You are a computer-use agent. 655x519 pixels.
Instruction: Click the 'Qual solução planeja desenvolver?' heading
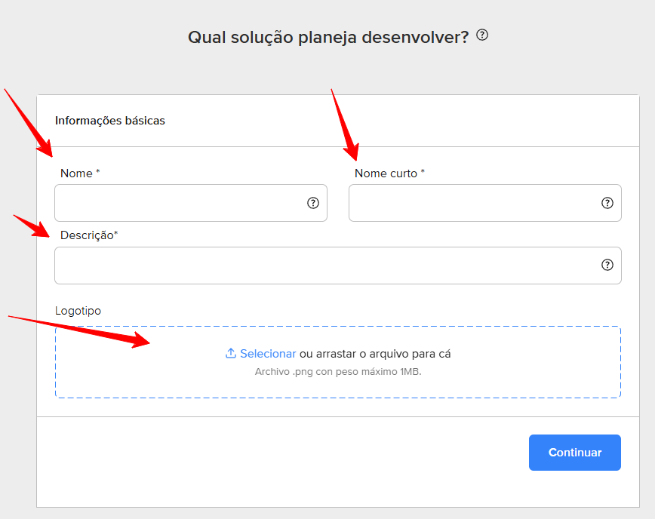coord(328,37)
